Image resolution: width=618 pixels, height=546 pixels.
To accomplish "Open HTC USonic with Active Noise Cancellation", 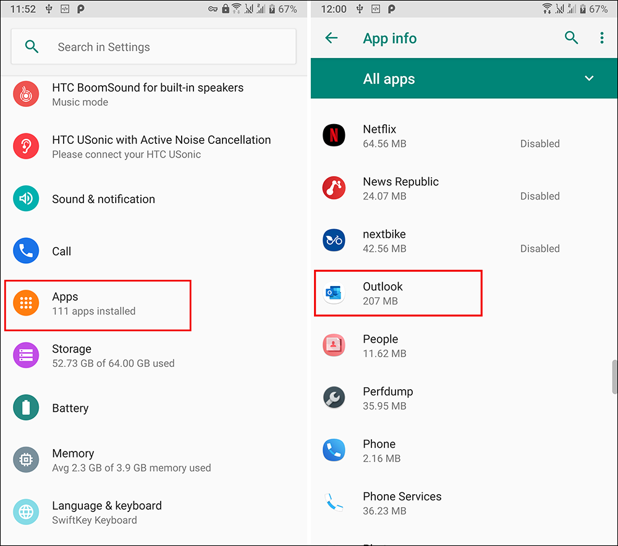I will (154, 146).
